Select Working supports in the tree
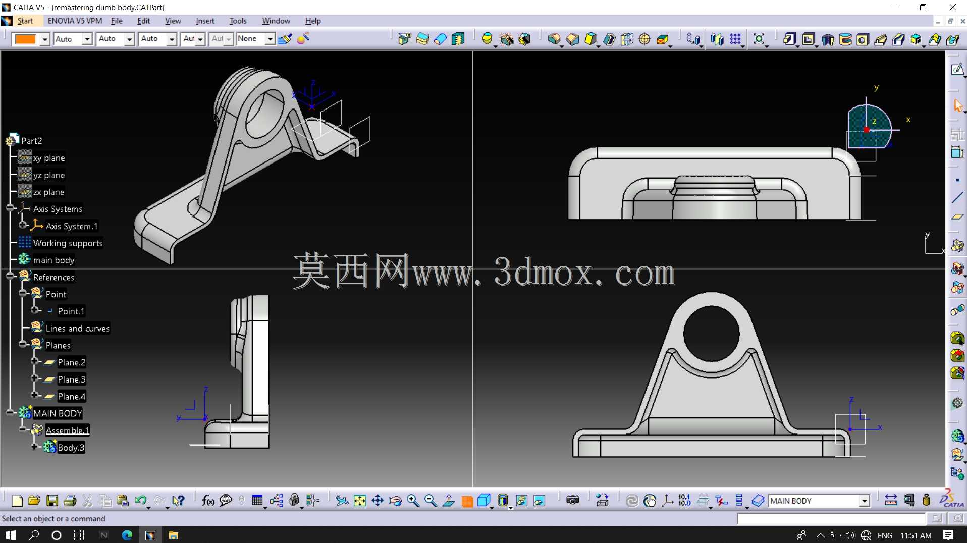967x543 pixels. point(68,243)
